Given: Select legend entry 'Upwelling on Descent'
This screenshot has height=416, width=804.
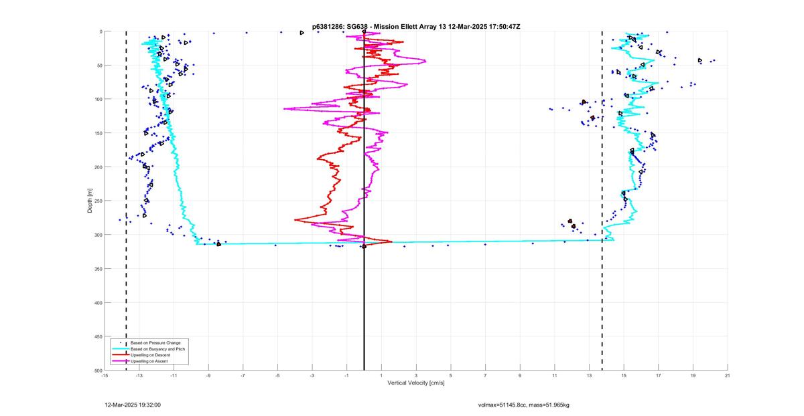Looking at the screenshot, I should coord(151,355).
